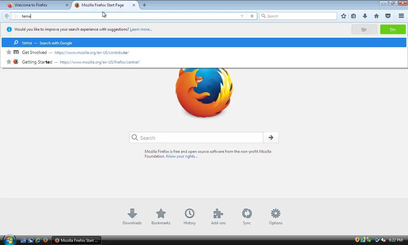Click the security shield tray icon
The width and height of the screenshot is (408, 245).
(357, 240)
